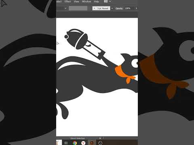The image size is (194, 145).
Task: Click the Opacity label link
Action: (119, 8)
